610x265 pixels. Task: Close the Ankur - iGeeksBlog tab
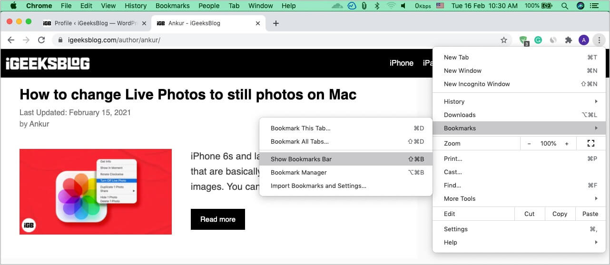257,23
